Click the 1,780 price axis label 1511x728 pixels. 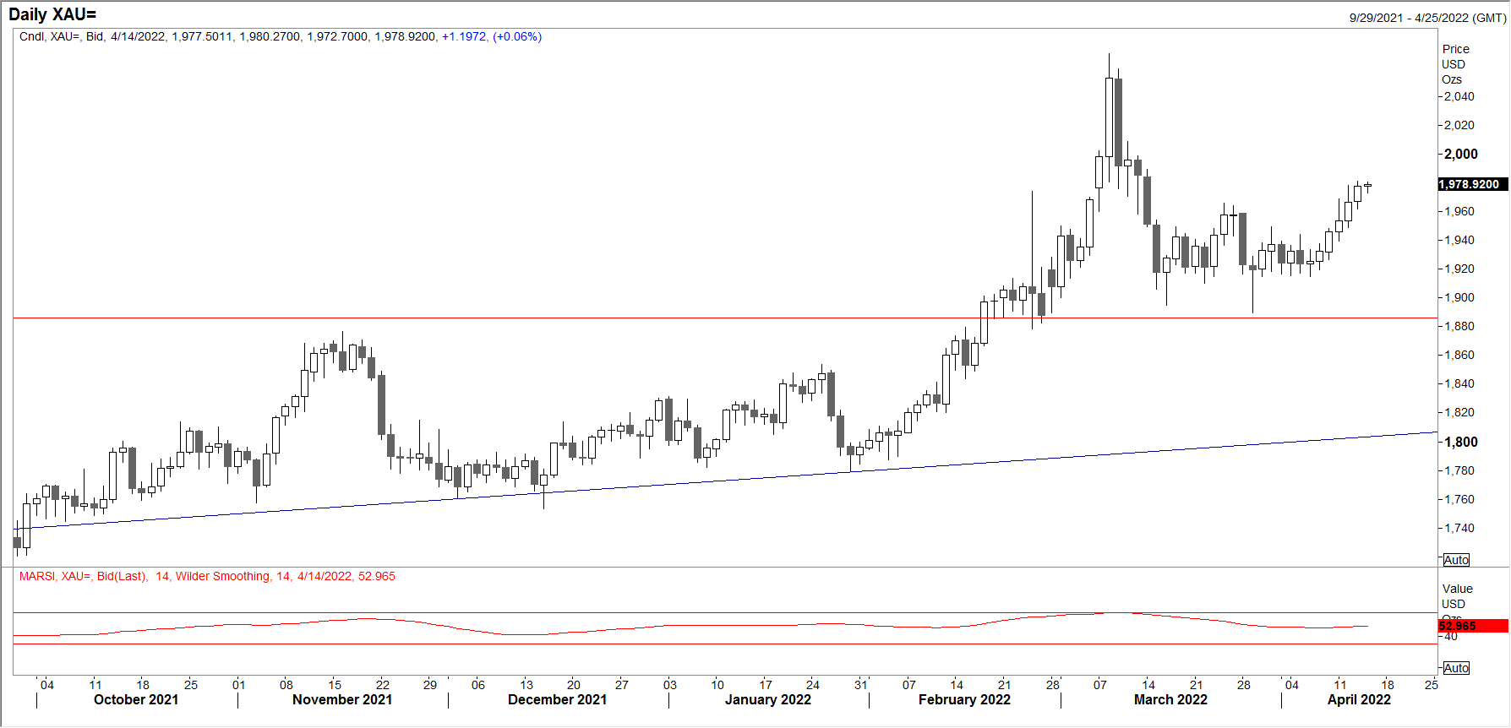(x=1459, y=470)
